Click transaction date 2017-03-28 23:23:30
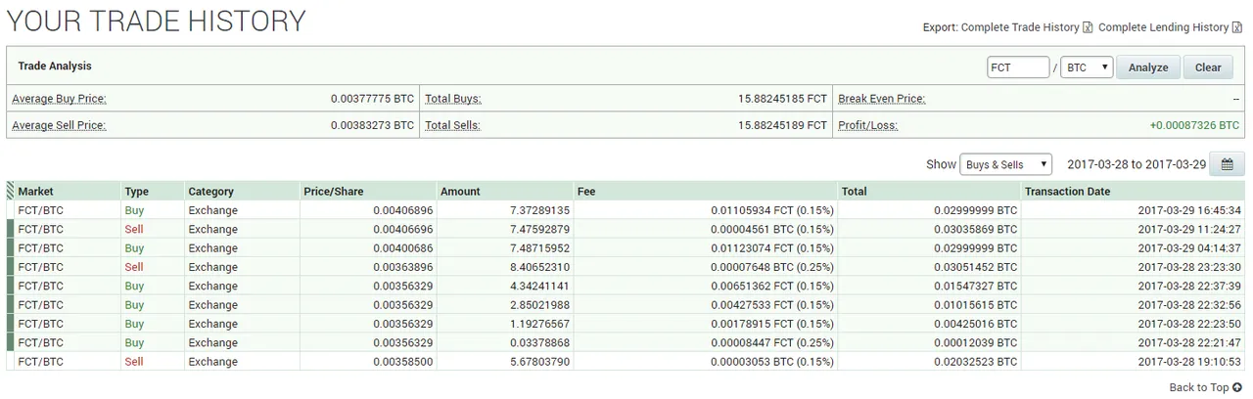 1189,267
